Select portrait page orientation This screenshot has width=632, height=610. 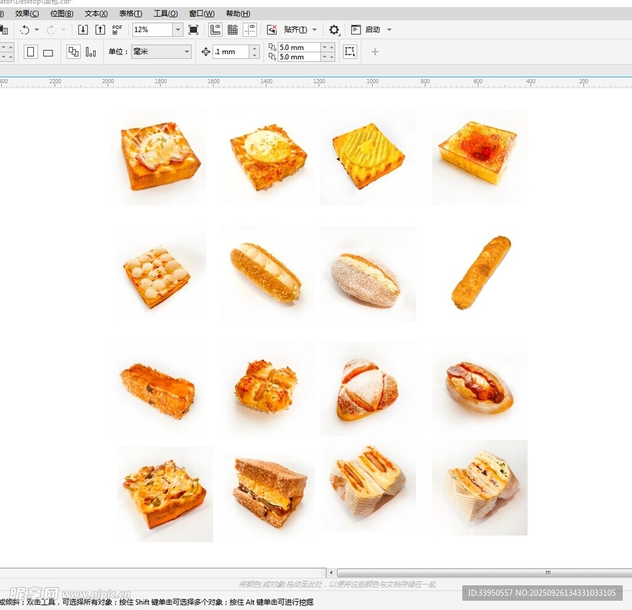pos(30,52)
